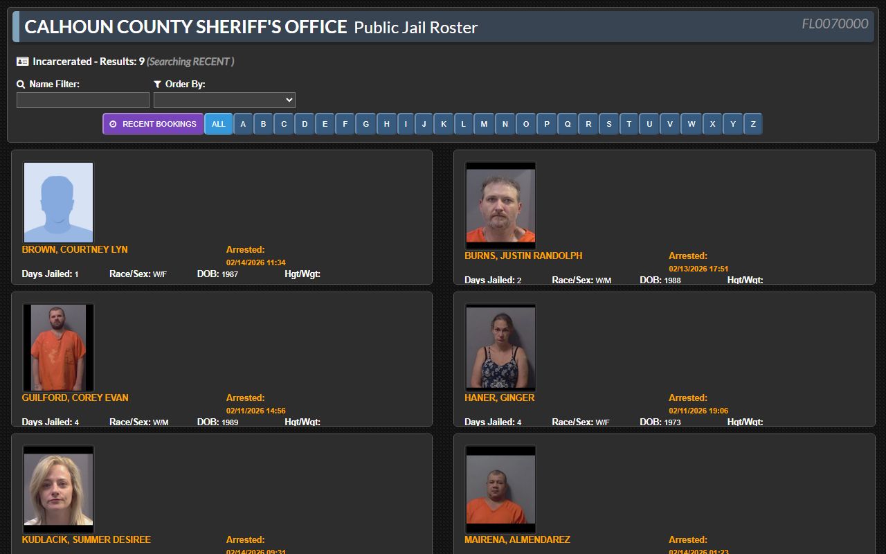Filter roster by letter Z
Image resolution: width=886 pixels, height=554 pixels.
coord(753,124)
